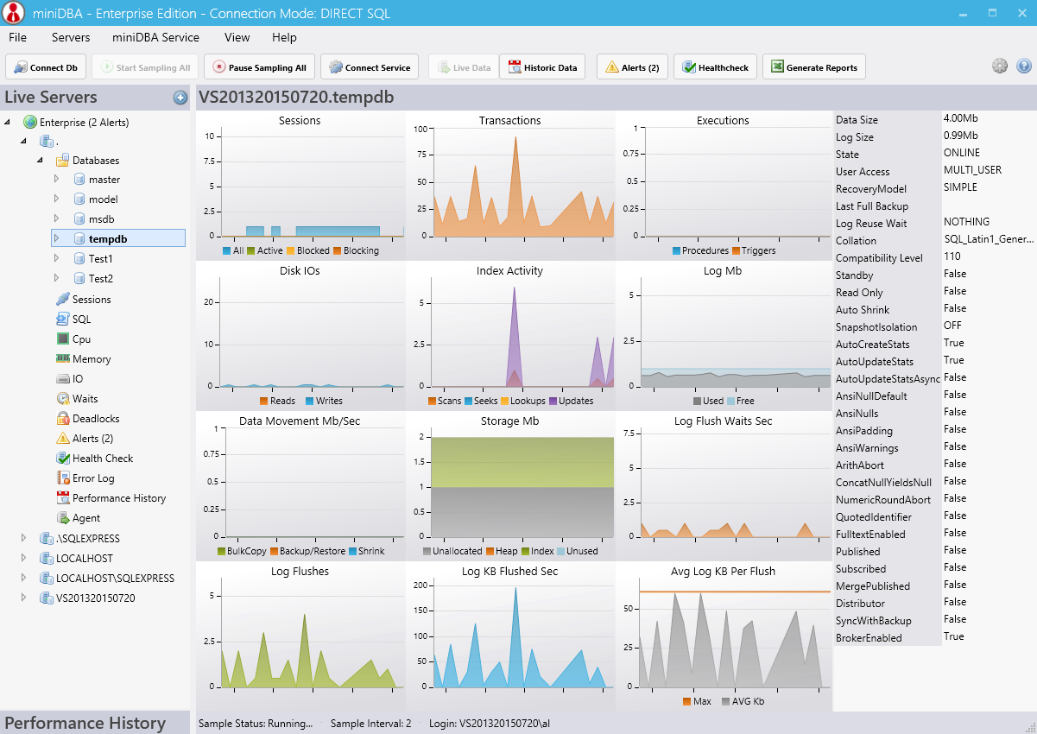Click the Error Log icon
Screen dimensions: 1037x734
63,478
